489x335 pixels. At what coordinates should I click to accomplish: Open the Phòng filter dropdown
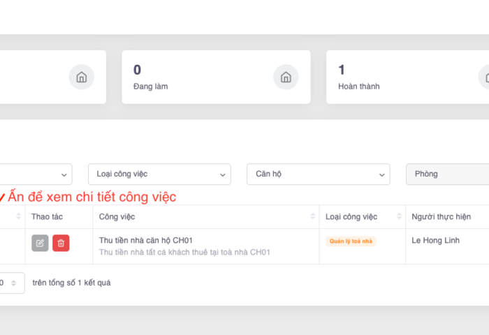tap(447, 174)
